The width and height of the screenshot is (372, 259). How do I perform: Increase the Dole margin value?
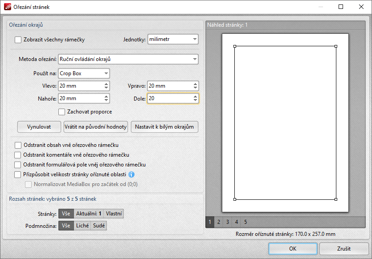pos(195,96)
